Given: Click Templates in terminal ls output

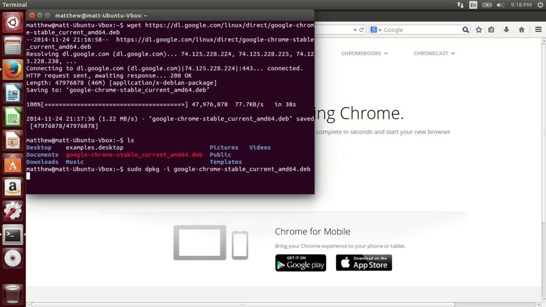Looking at the screenshot, I should click(x=226, y=162).
